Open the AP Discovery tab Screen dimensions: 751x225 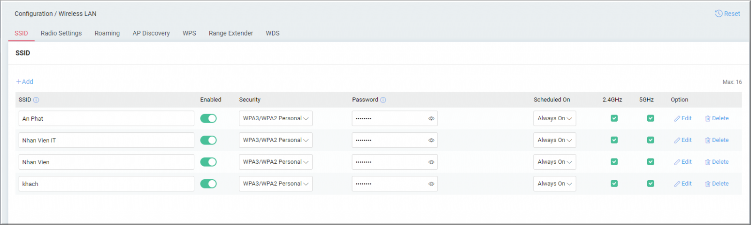point(151,33)
